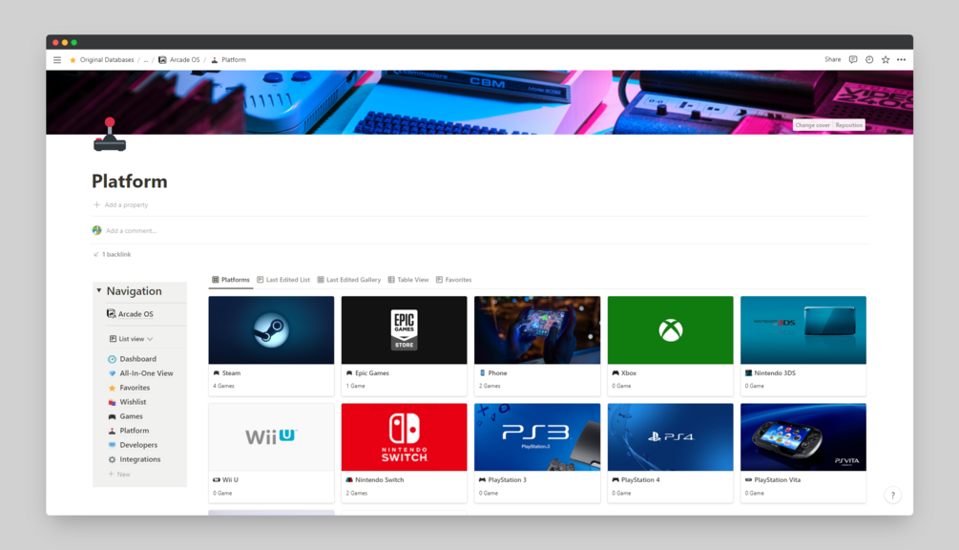Click Add a property

(x=120, y=205)
